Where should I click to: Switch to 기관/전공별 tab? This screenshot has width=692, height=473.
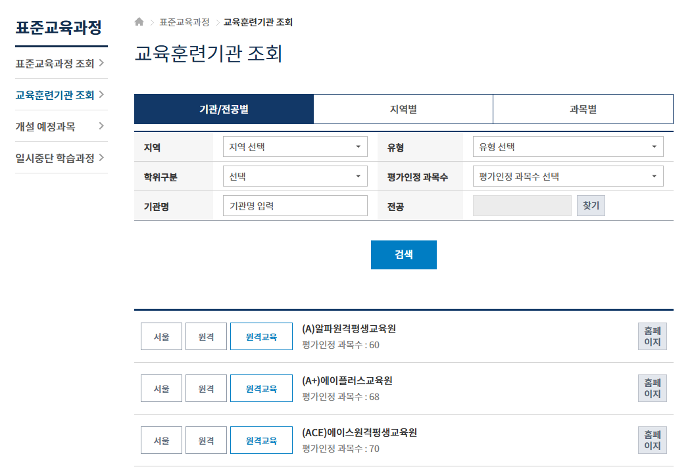[x=224, y=109]
